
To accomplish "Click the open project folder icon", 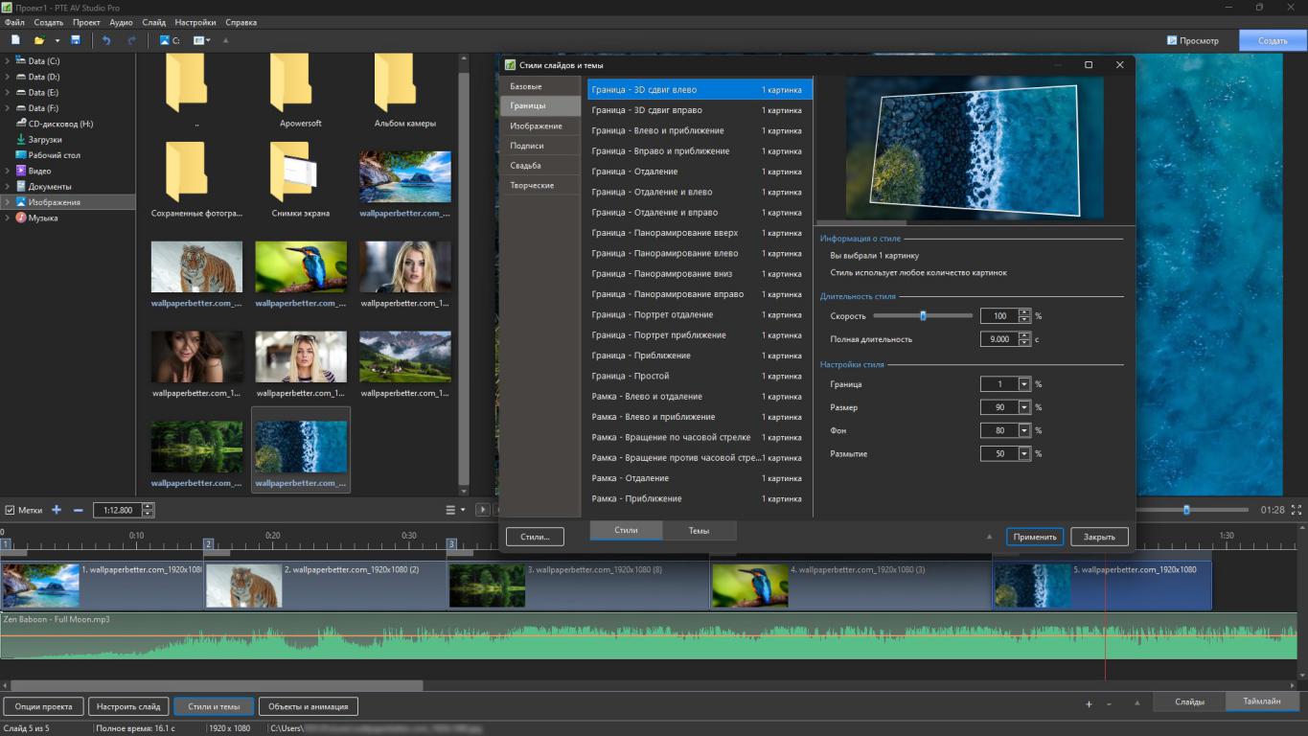I will 39,40.
